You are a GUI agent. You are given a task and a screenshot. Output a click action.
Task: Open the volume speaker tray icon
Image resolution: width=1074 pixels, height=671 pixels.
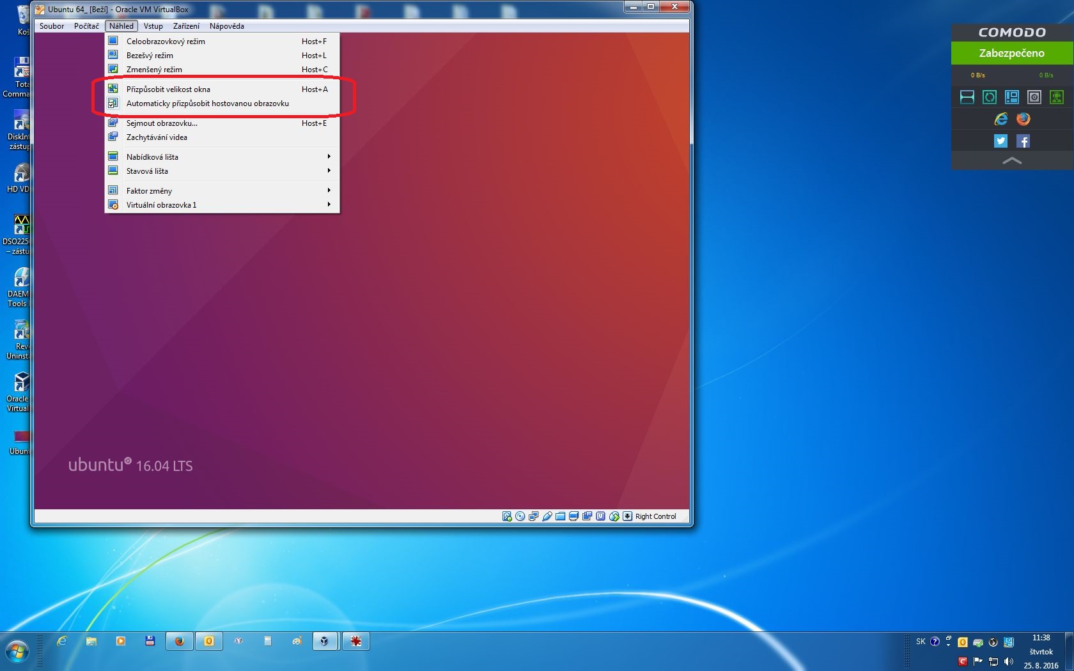tap(1009, 661)
